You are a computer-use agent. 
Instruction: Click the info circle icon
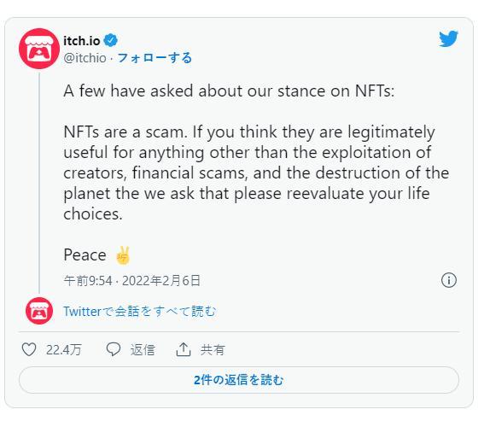coord(448,280)
